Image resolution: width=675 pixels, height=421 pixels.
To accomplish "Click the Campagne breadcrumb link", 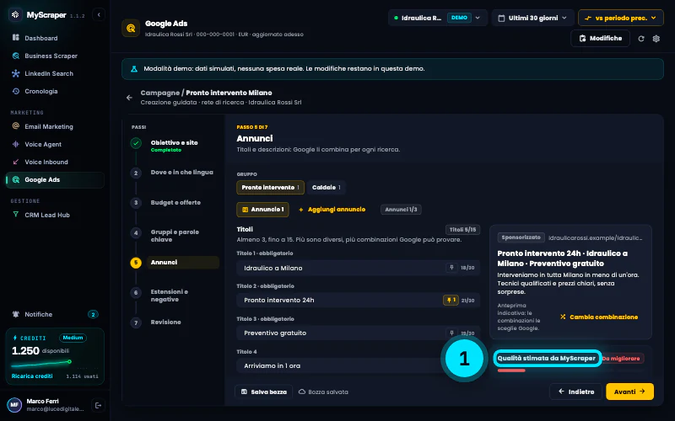I will pyautogui.click(x=159, y=93).
